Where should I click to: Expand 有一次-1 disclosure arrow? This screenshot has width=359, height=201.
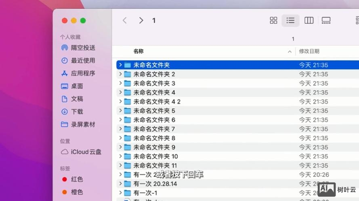pyautogui.click(x=120, y=193)
